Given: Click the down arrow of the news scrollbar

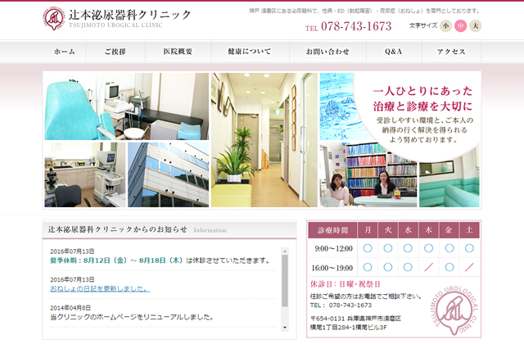Looking at the screenshot, I should [x=285, y=328].
